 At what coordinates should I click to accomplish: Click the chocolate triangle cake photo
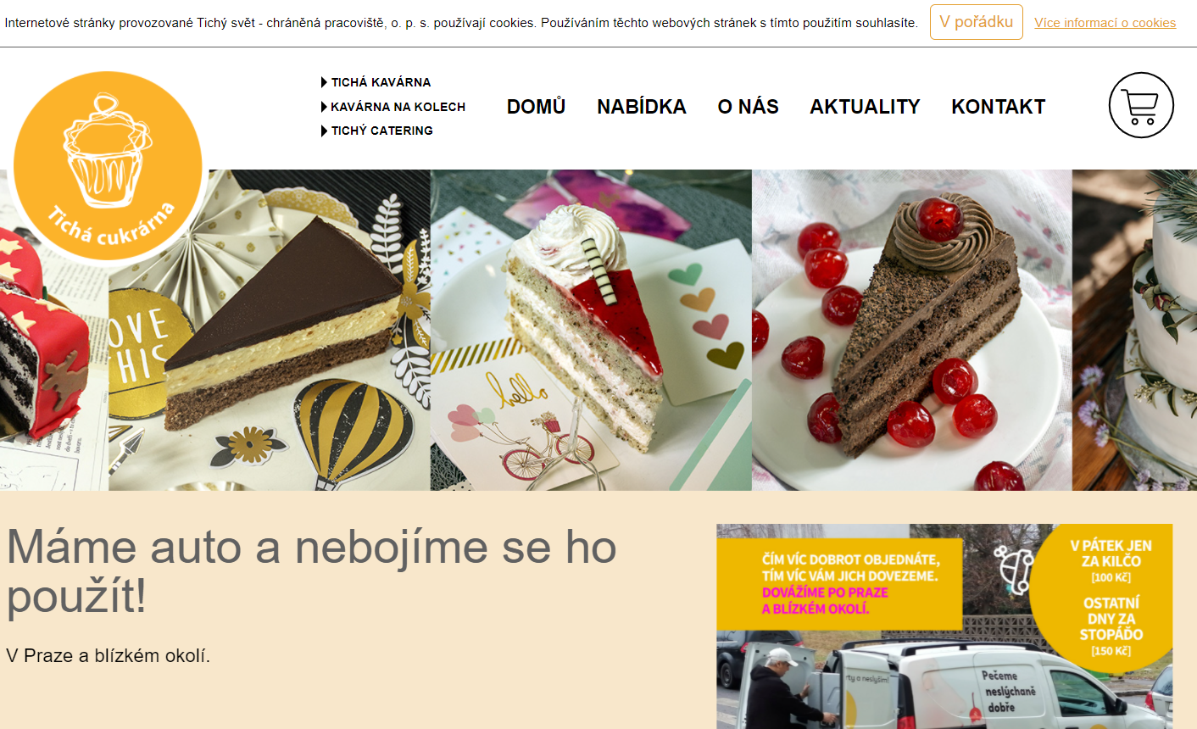point(270,331)
